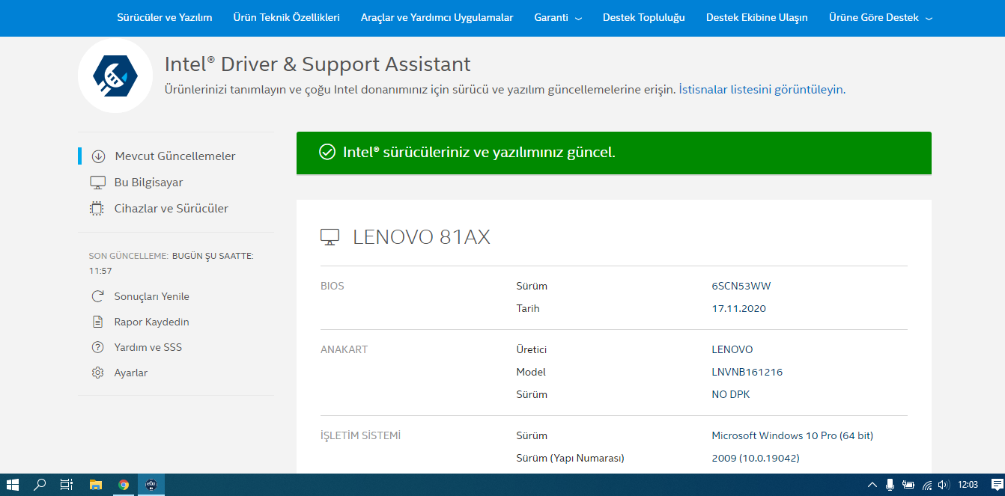The image size is (1005, 496).
Task: Click the Ayarlar gear icon
Action: 97,373
